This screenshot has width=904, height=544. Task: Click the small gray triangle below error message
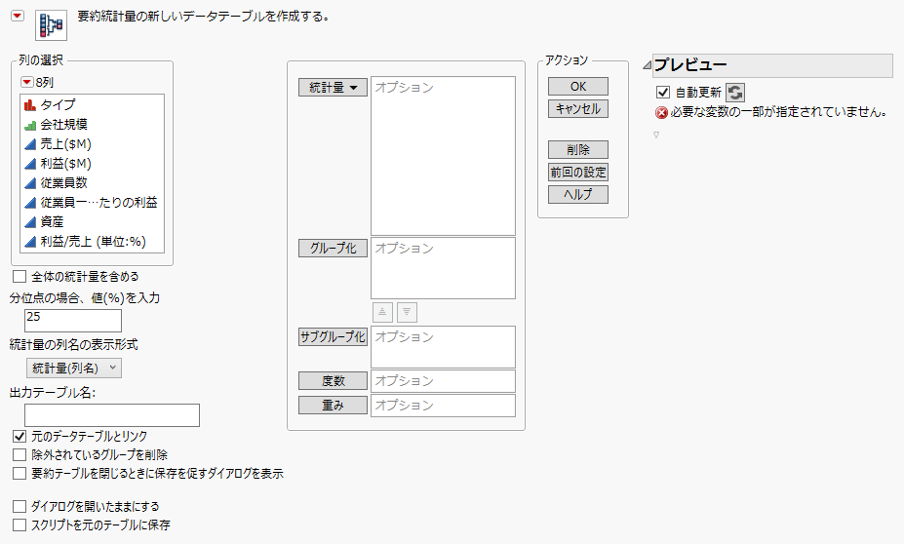coord(656,135)
